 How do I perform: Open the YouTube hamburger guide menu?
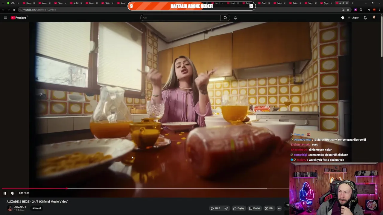pos(5,18)
